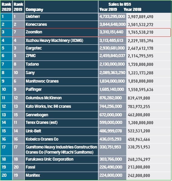
Task: Click Palfinger's 2018 sales 1,550,595,636
Action: [x=140, y=90]
